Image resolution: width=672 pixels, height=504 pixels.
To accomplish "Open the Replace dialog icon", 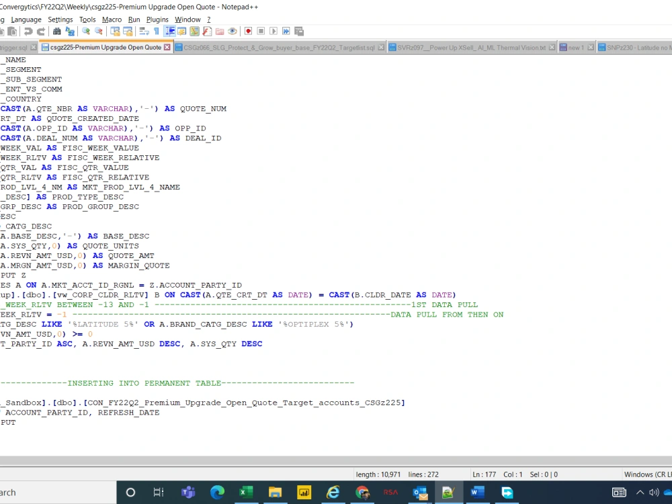I will click(x=70, y=32).
